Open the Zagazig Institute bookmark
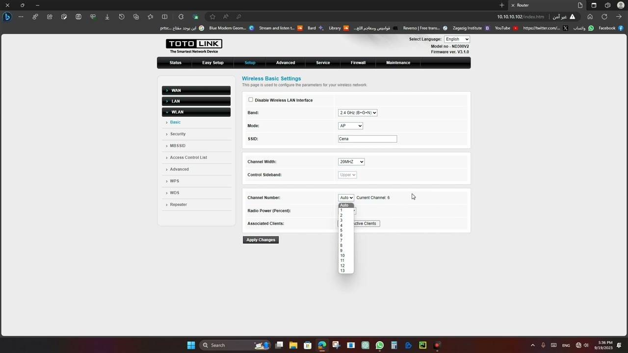The width and height of the screenshot is (628, 353). tap(471, 28)
